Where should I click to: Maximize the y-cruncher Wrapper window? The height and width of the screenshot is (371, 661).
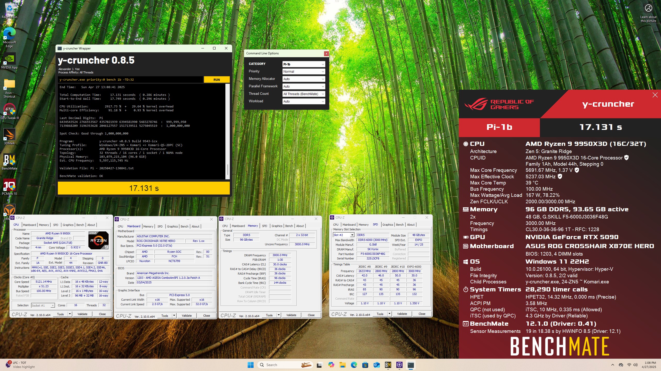(x=214, y=48)
